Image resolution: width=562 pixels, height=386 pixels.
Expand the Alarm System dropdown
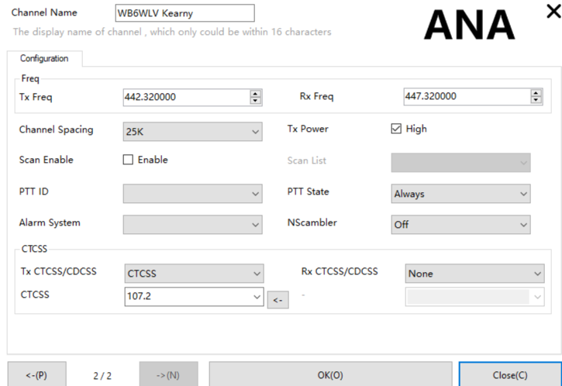[193, 224]
